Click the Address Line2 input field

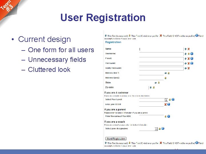(151, 78)
